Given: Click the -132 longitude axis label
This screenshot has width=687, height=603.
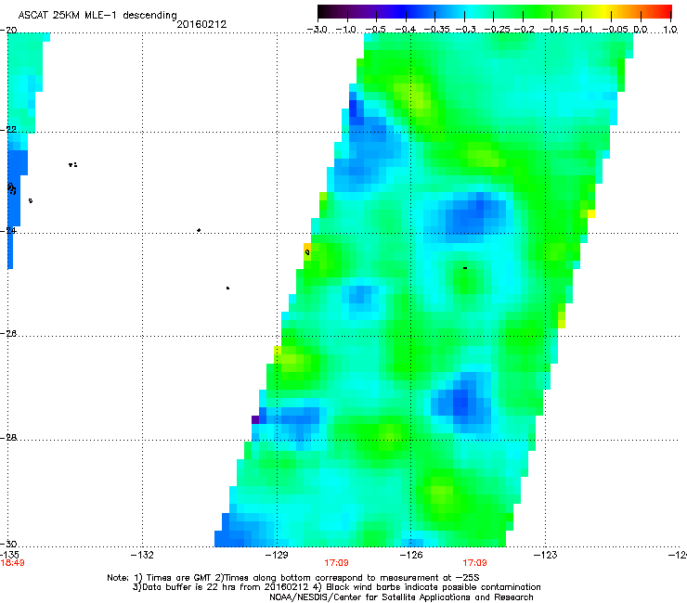Looking at the screenshot, I should point(142,555).
